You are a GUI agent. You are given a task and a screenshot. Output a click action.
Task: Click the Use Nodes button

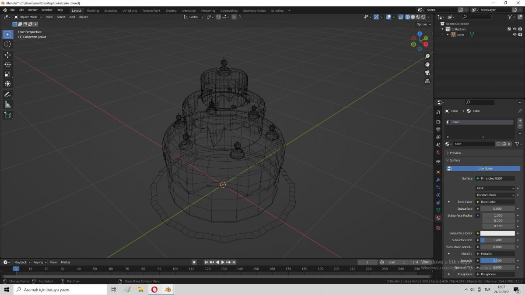485,169
